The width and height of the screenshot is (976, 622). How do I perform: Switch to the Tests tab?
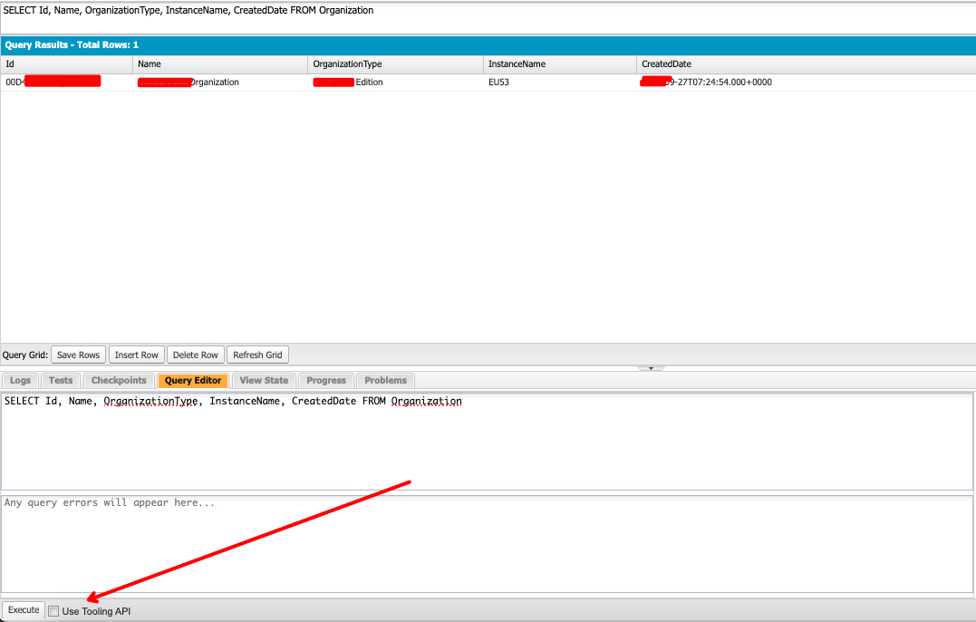click(60, 380)
